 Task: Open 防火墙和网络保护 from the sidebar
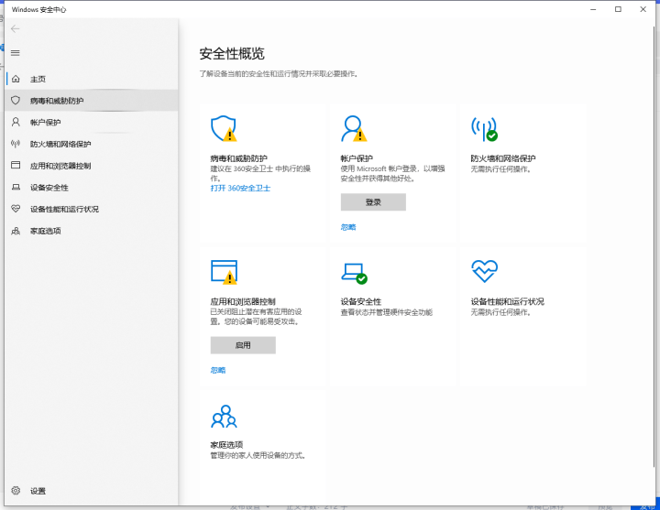pos(60,144)
